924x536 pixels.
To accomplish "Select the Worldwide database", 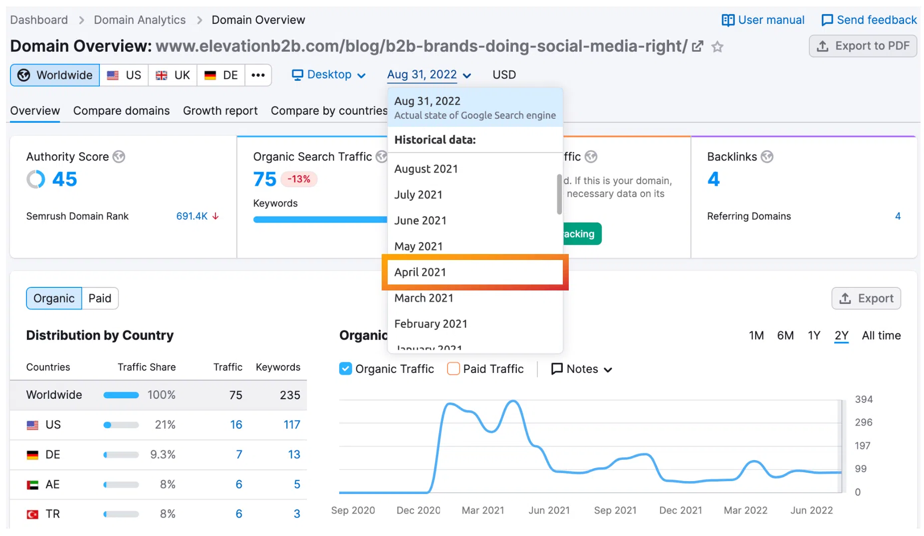I will coord(55,75).
